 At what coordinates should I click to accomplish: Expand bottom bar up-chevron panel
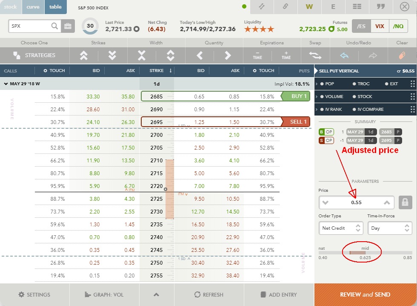(x=157, y=294)
